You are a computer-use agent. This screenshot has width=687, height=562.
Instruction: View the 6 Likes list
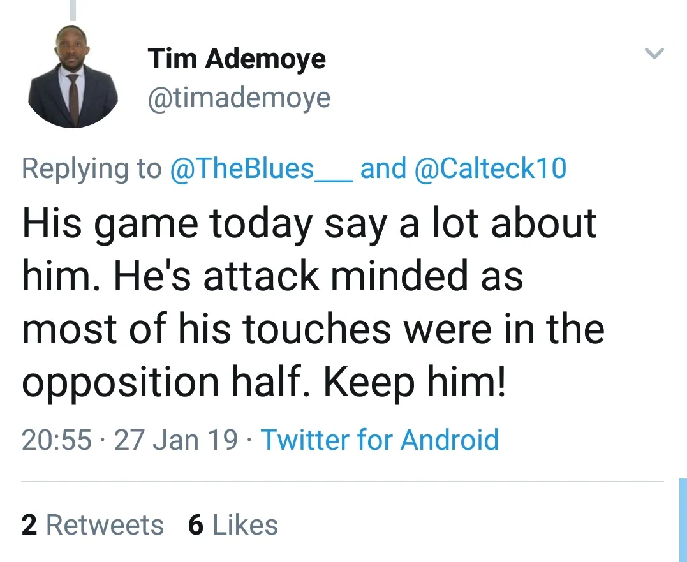pyautogui.click(x=233, y=525)
